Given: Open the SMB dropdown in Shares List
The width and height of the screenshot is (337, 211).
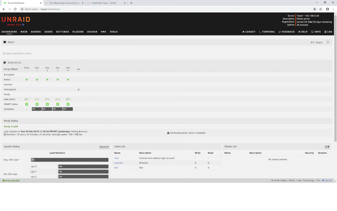Looking at the screenshot, I should [x=327, y=147].
